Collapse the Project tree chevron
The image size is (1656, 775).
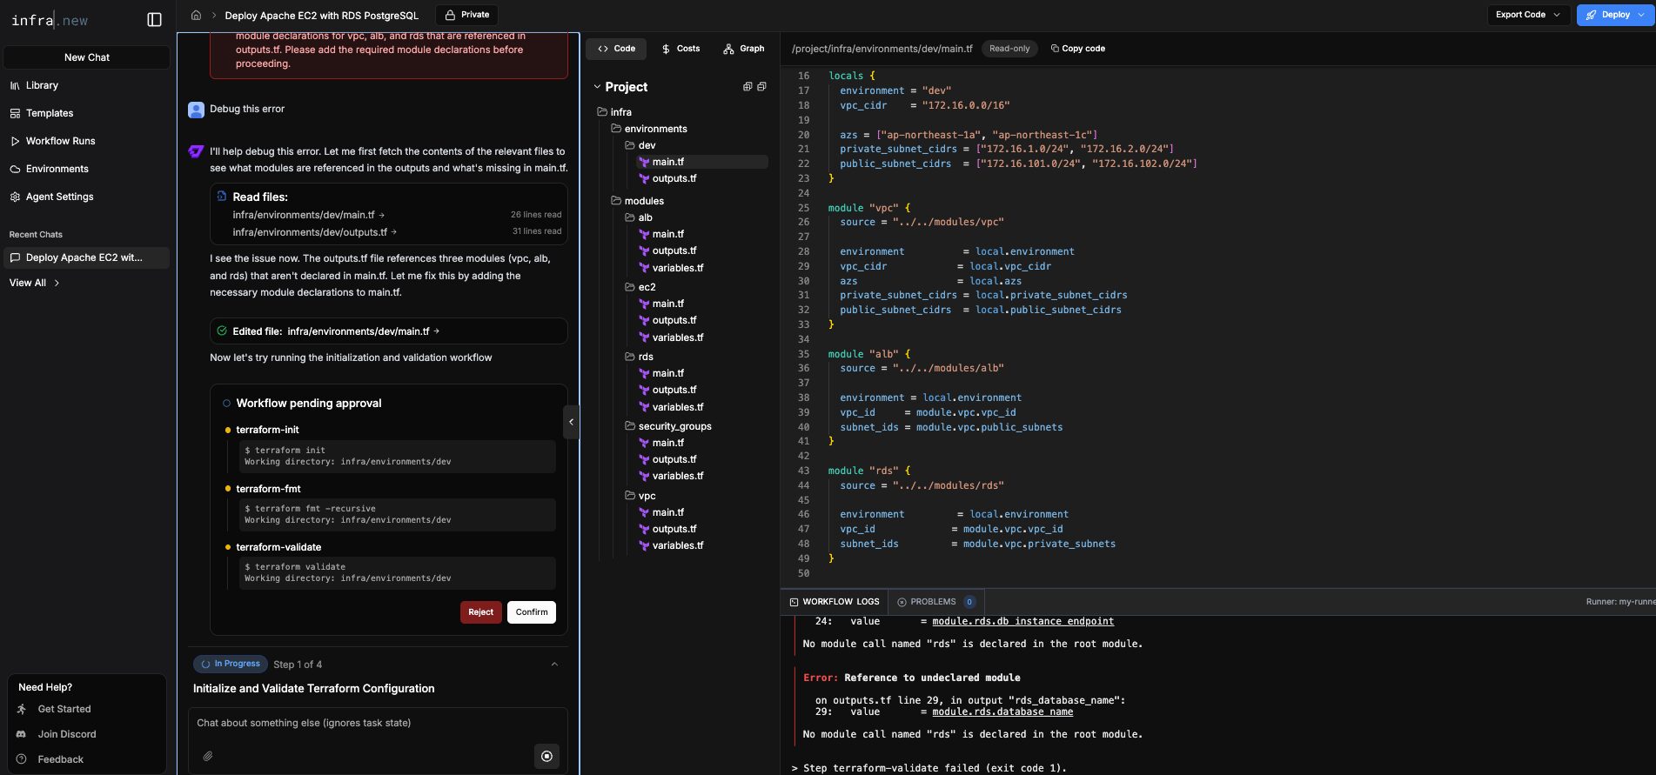597,87
